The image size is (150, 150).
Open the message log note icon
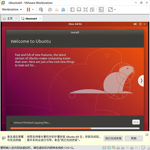click(143, 148)
